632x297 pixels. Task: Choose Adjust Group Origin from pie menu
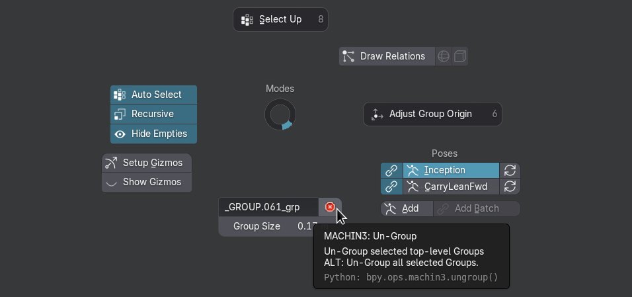pos(432,114)
